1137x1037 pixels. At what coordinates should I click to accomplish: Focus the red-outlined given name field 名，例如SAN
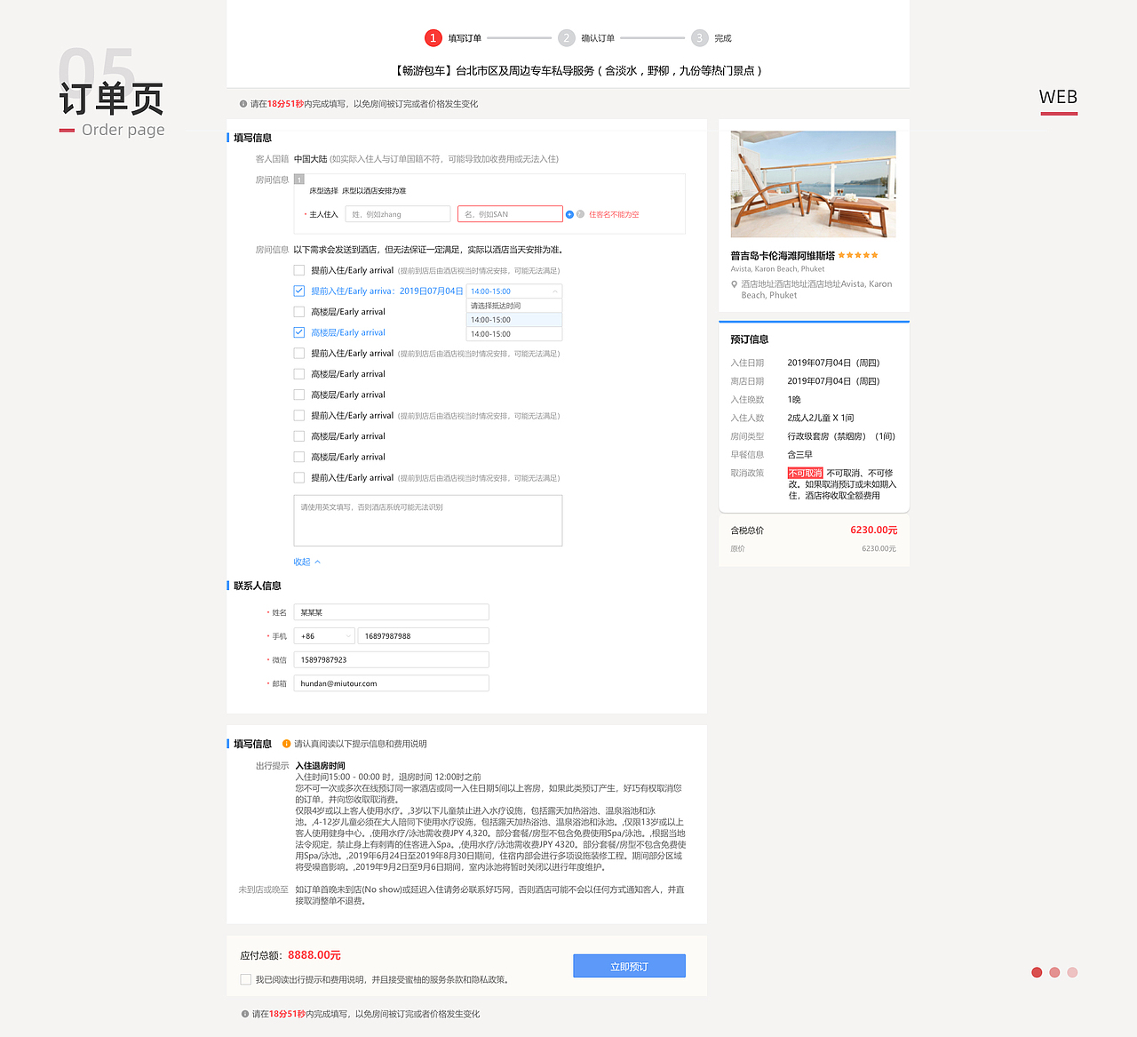[x=510, y=214]
